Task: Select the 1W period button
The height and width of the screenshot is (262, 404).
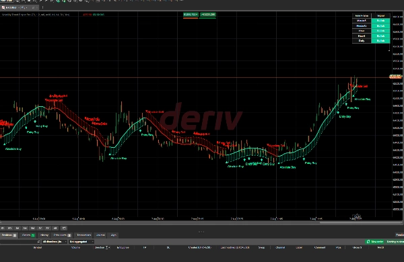Action: point(18,228)
